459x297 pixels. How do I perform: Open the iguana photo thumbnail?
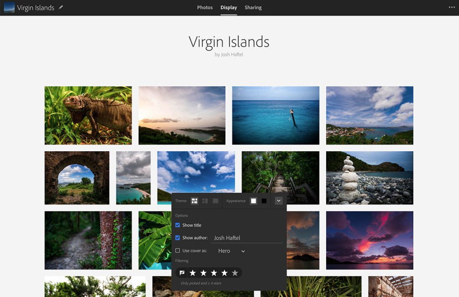(88, 115)
